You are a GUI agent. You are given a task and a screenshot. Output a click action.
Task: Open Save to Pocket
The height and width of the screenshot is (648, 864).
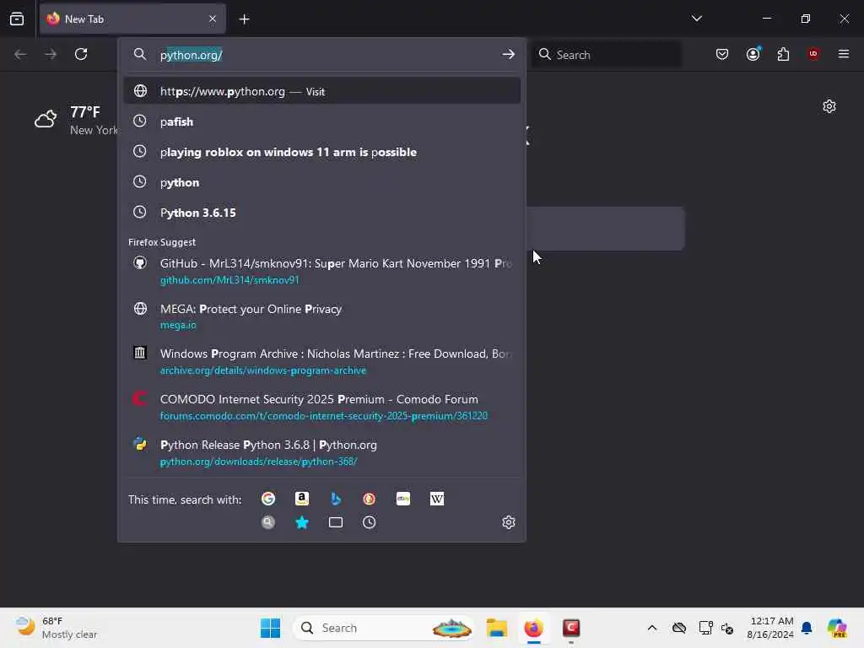(x=722, y=54)
